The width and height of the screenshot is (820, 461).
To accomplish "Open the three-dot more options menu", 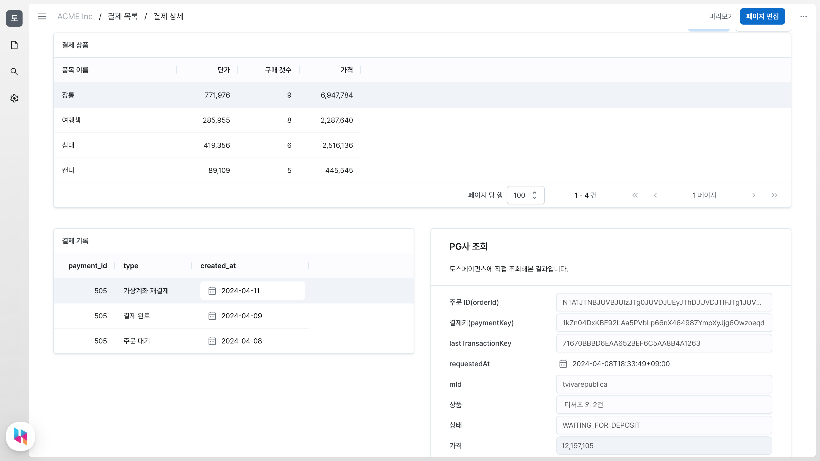I will [x=803, y=16].
